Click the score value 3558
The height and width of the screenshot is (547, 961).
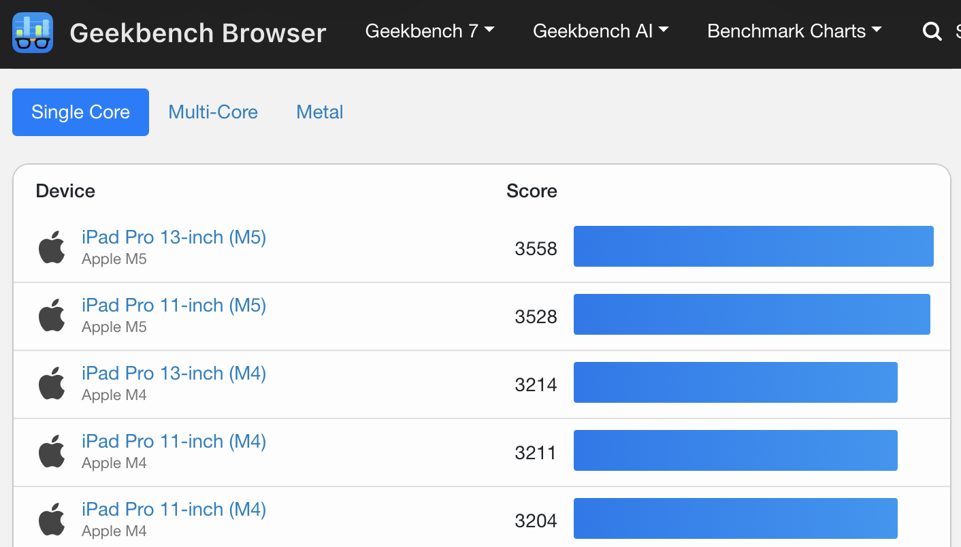[536, 249]
